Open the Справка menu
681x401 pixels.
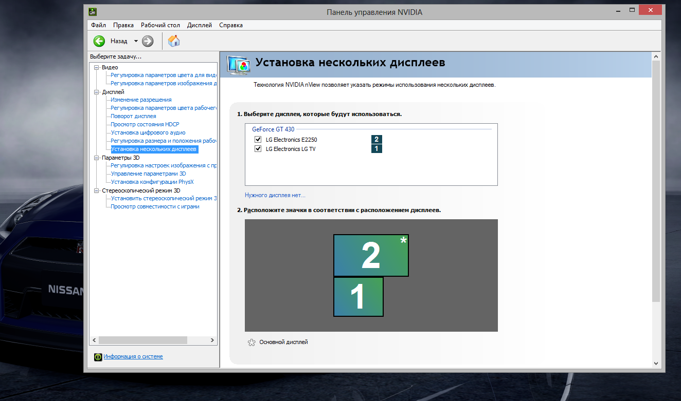click(x=231, y=25)
